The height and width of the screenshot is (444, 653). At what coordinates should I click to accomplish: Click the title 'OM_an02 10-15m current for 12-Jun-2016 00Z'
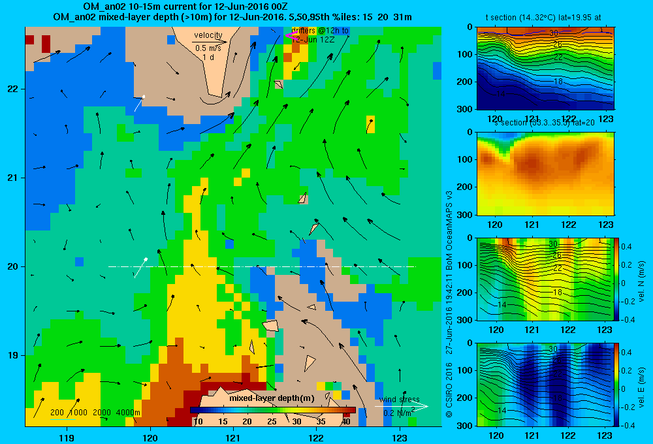(x=185, y=7)
